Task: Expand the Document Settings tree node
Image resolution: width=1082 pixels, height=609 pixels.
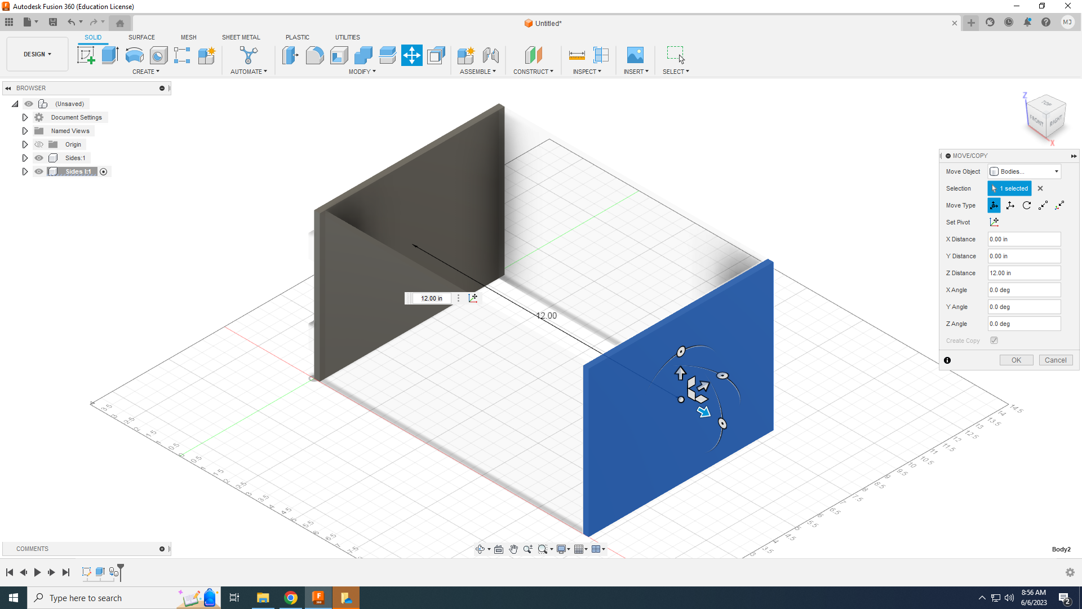Action: 25,117
